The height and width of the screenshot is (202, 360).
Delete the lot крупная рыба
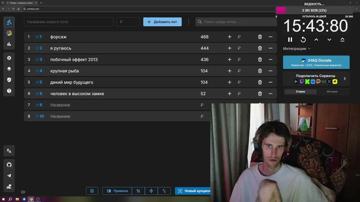[x=260, y=71]
